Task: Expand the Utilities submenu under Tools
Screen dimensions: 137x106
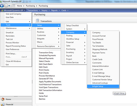Action: coord(46,29)
